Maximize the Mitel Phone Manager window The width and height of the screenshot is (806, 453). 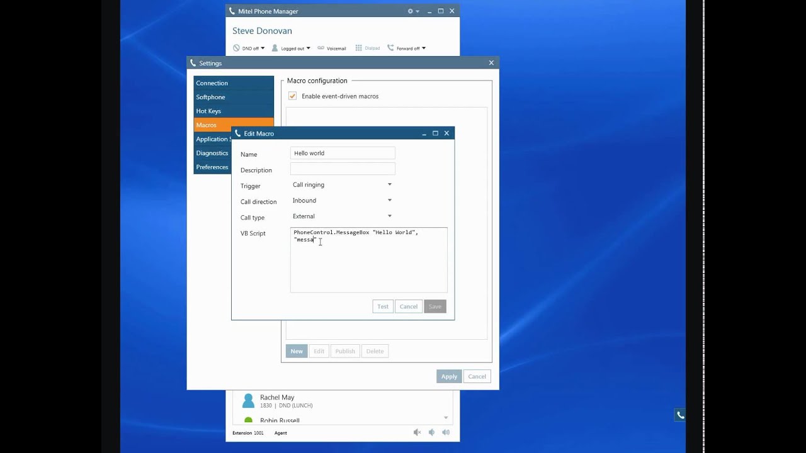click(441, 11)
